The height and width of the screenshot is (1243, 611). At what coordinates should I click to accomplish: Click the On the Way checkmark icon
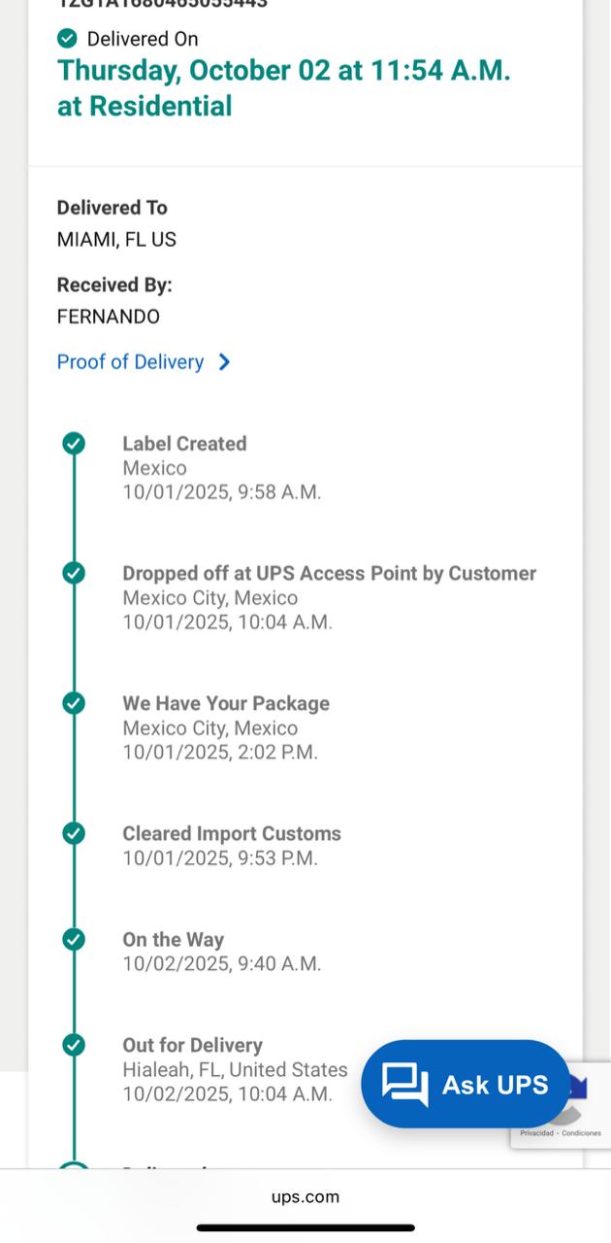click(74, 939)
